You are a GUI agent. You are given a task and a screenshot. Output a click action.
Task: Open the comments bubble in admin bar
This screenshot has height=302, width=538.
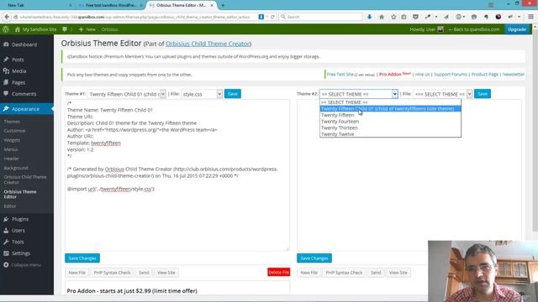coord(65,29)
